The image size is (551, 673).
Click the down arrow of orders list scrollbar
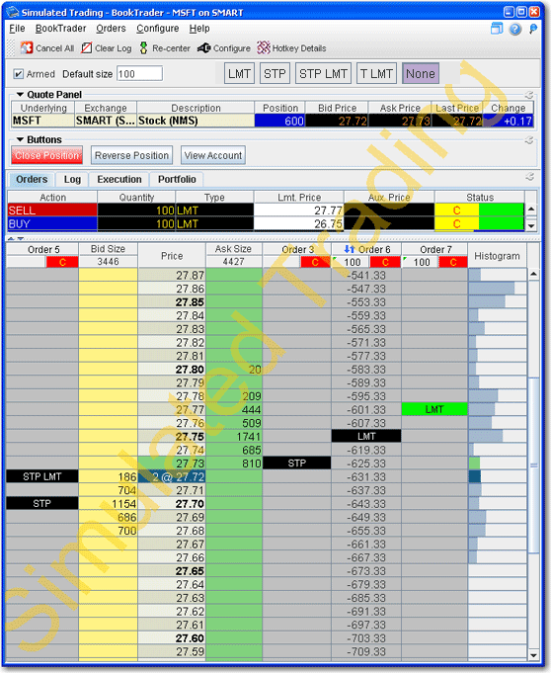pyautogui.click(x=531, y=225)
